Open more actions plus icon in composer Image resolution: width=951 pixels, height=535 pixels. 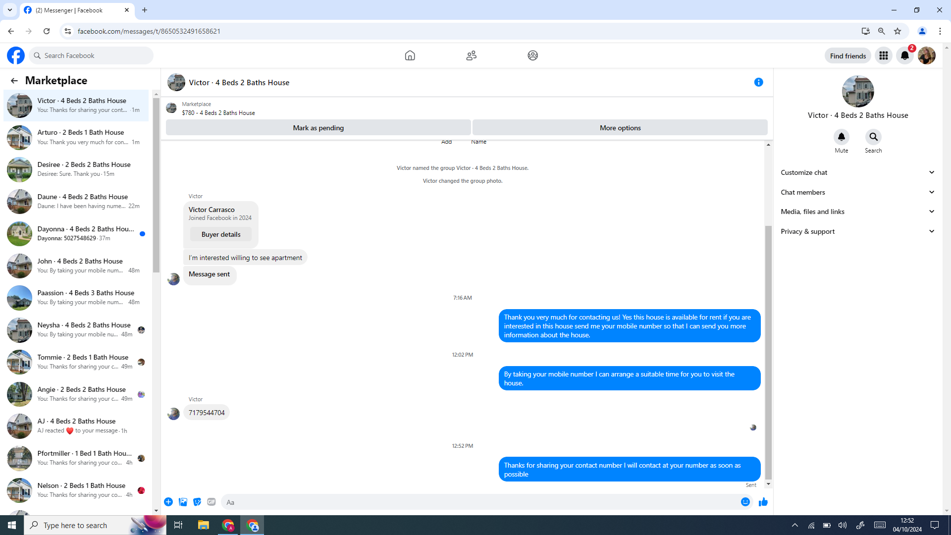tap(168, 502)
